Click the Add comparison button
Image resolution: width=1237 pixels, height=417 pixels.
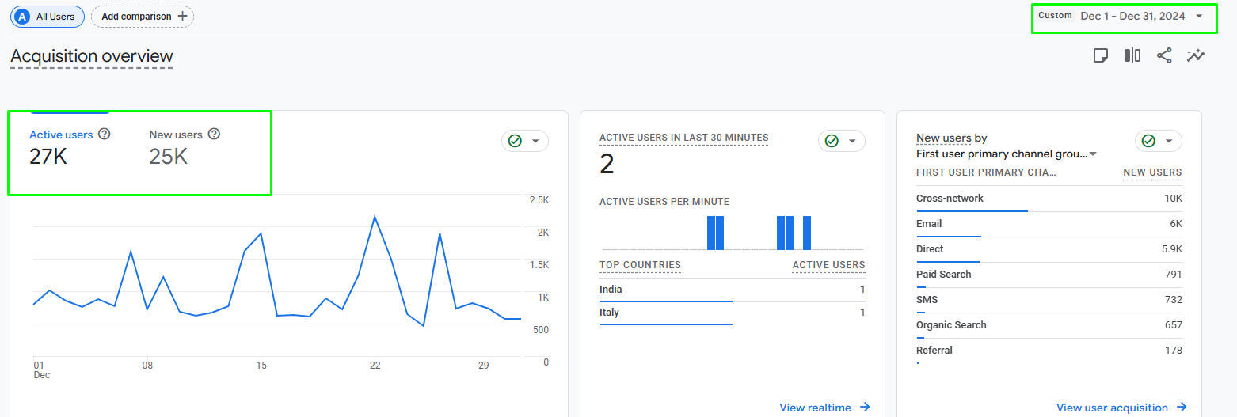coord(143,17)
